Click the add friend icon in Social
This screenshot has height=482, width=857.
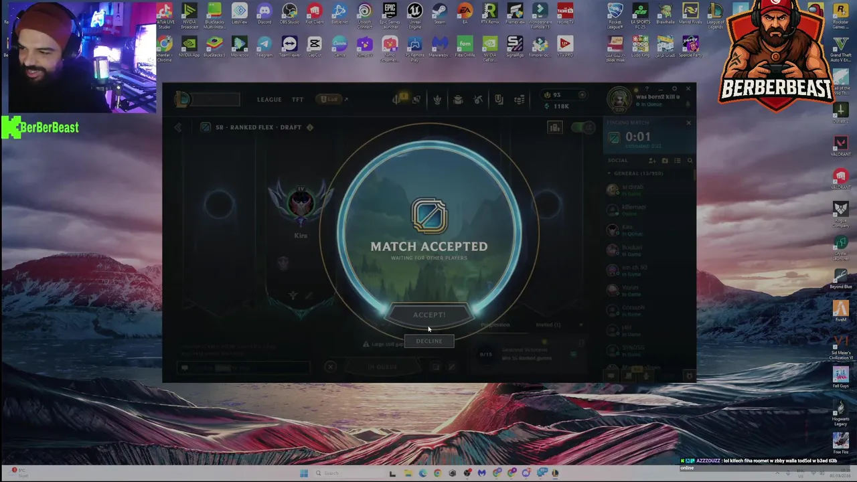(652, 161)
